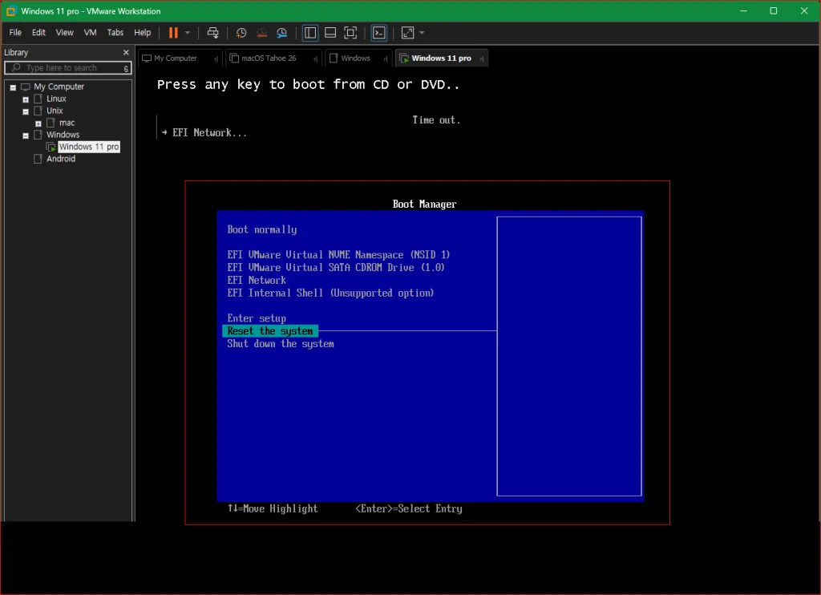Viewport: 821px width, 595px height.
Task: Switch to the macOS Tahoe 26 tab
Action: tap(269, 59)
